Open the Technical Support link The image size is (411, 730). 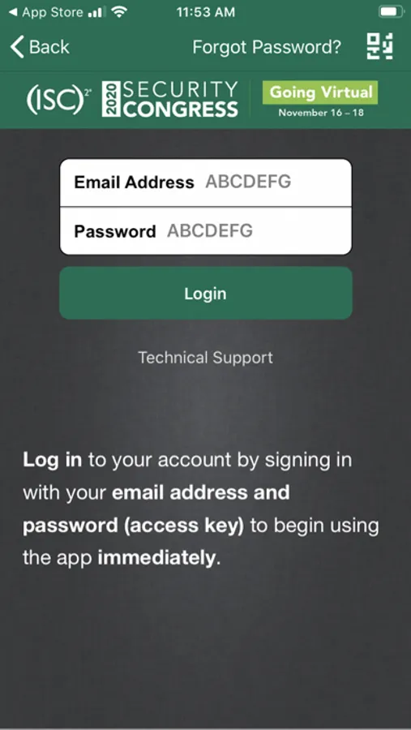coord(206,358)
